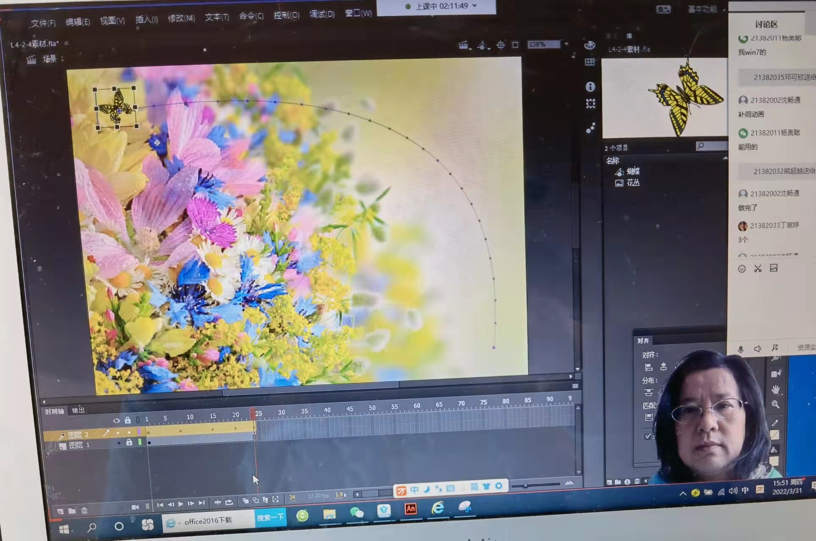This screenshot has width=816, height=541.
Task: Click the timeline zoom slider
Action: click(x=526, y=485)
